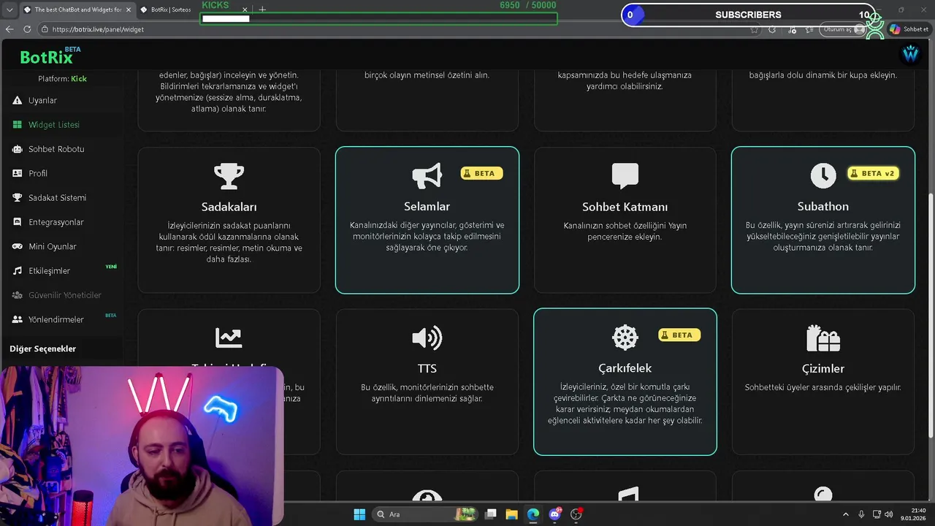This screenshot has width=935, height=526.
Task: Open Task View on the taskbar
Action: coord(491,514)
